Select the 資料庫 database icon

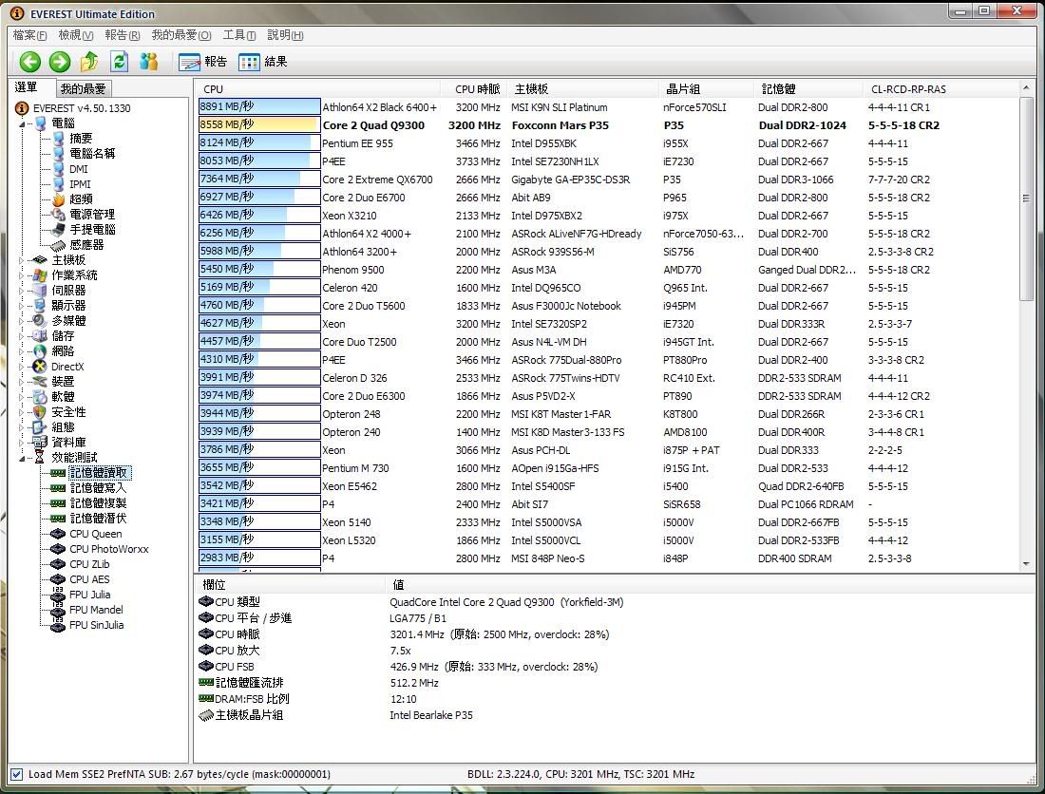pos(40,443)
